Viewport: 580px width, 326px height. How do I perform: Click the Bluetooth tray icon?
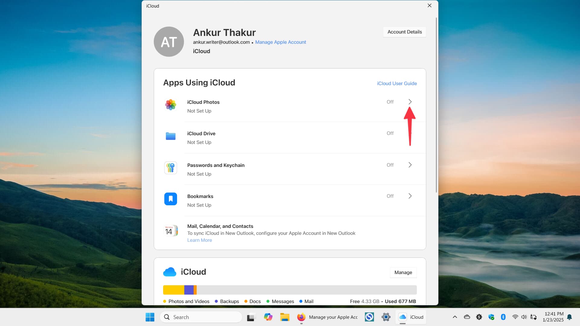pos(503,317)
